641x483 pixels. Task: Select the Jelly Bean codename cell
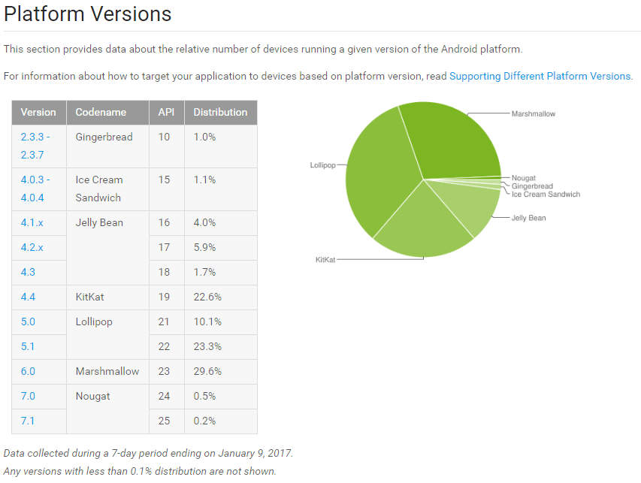(x=107, y=248)
